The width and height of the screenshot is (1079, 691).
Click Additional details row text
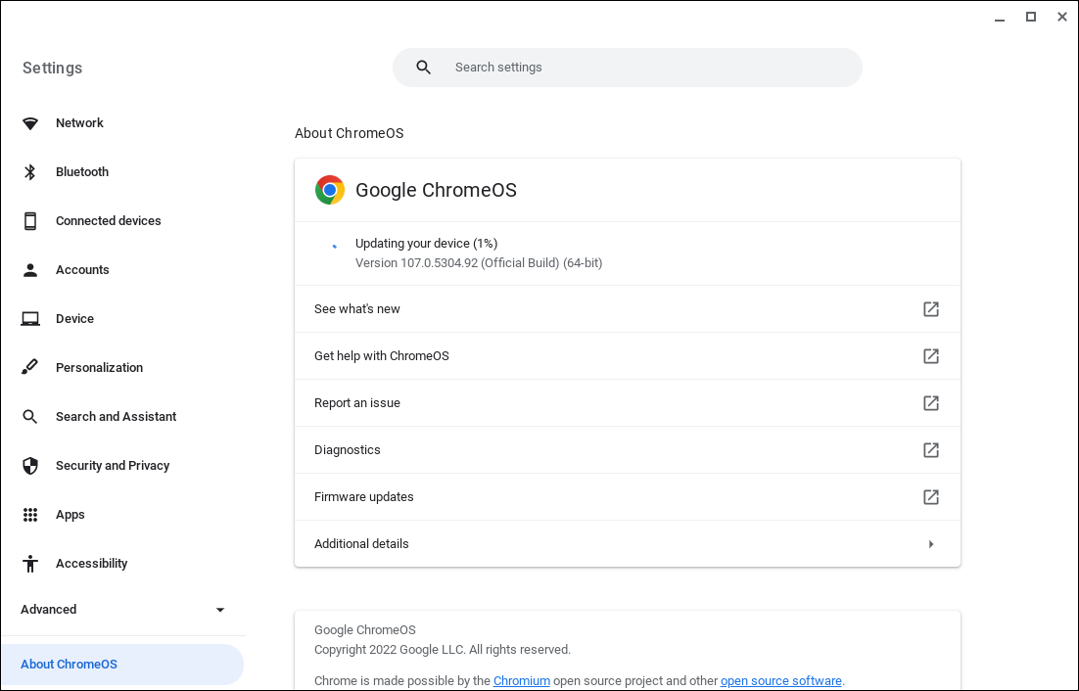tap(361, 544)
